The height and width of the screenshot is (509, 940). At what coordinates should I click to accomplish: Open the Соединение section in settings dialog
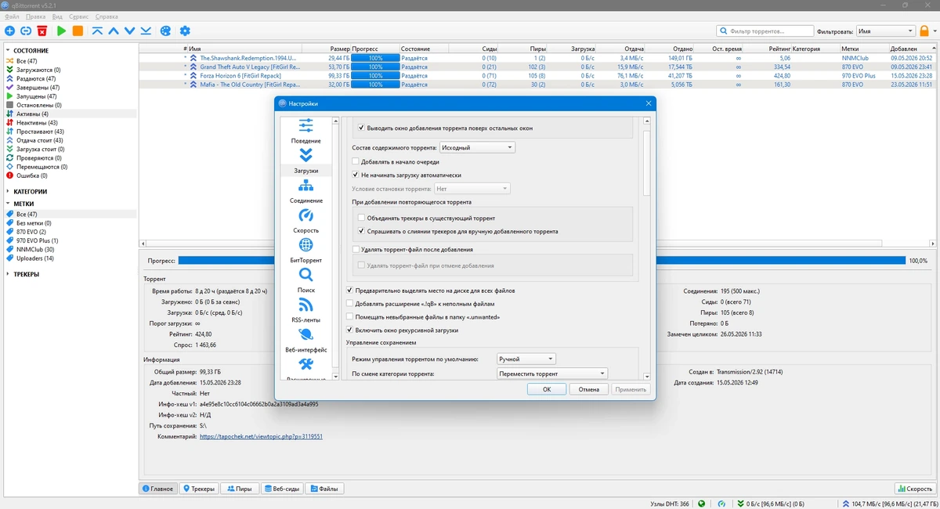coord(305,191)
